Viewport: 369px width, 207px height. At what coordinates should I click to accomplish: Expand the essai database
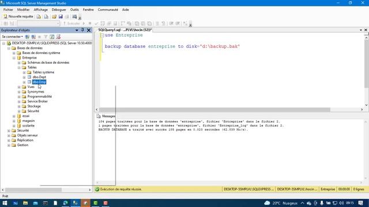[x=14, y=116]
